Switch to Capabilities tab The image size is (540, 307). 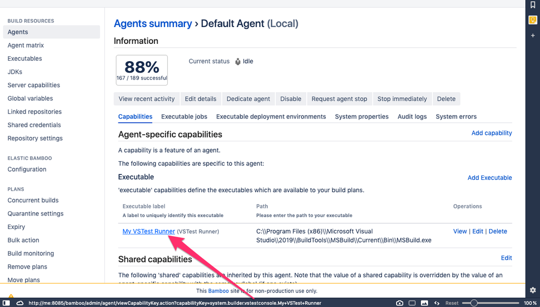point(135,116)
